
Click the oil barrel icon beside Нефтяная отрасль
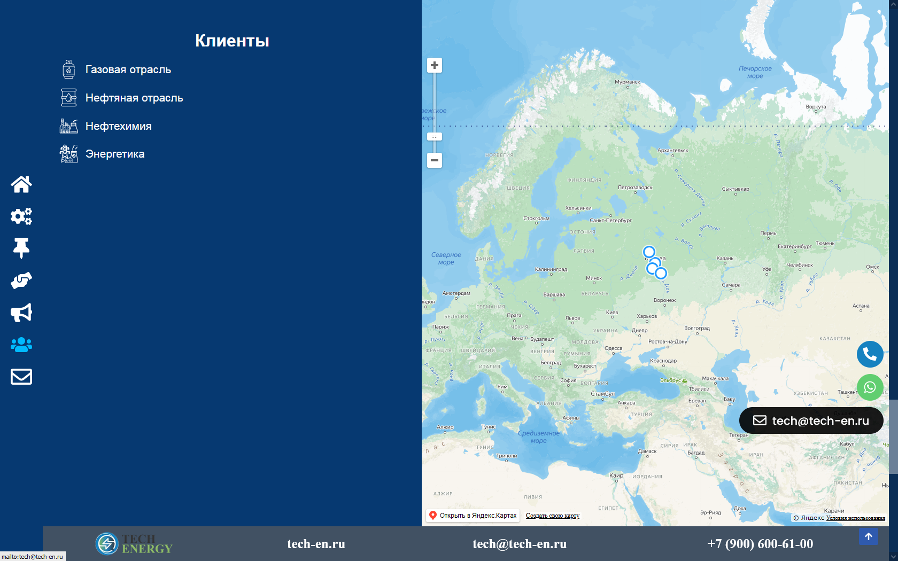pos(68,98)
